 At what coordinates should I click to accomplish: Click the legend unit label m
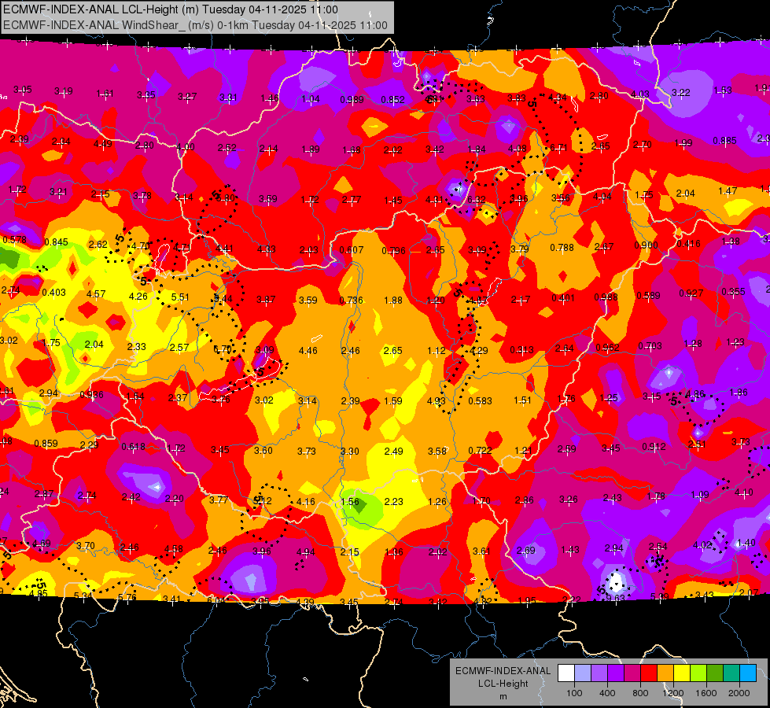pos(503,697)
